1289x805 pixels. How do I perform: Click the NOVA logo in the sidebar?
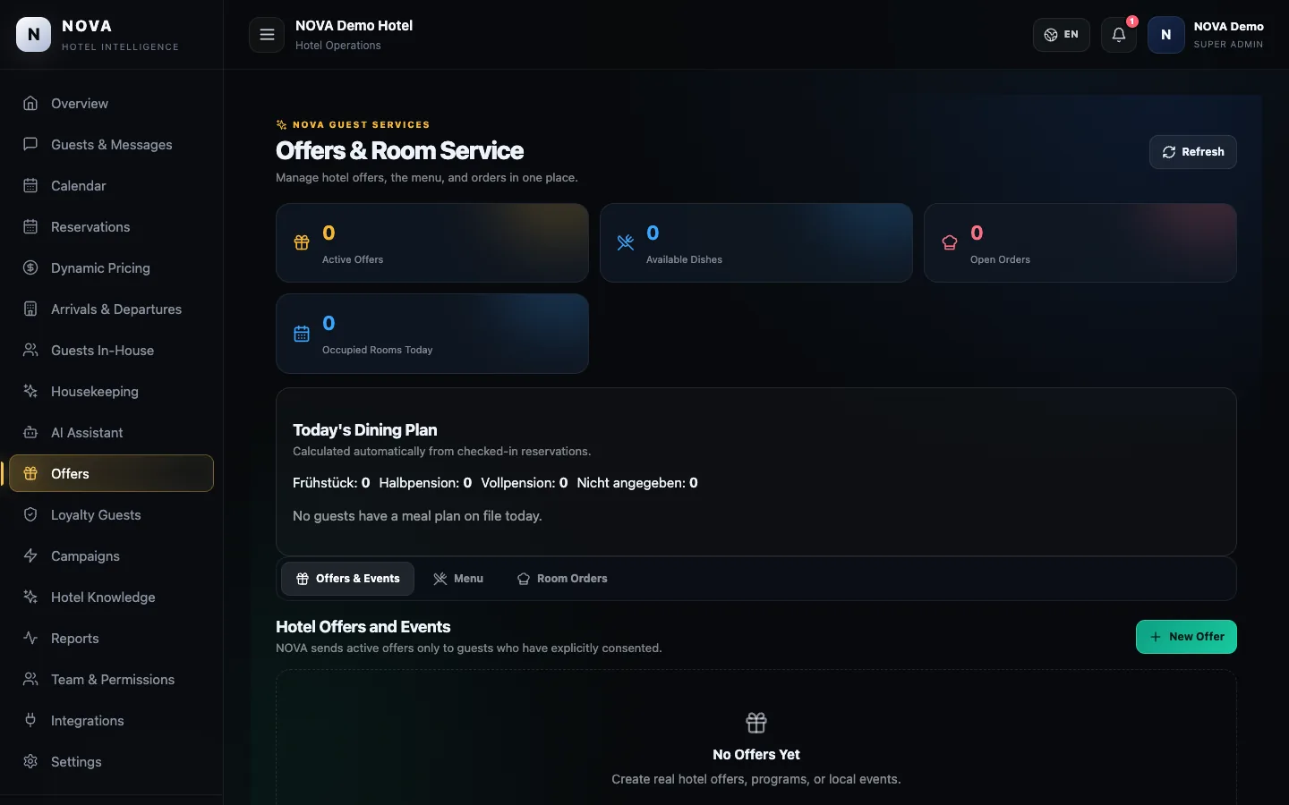tap(34, 35)
